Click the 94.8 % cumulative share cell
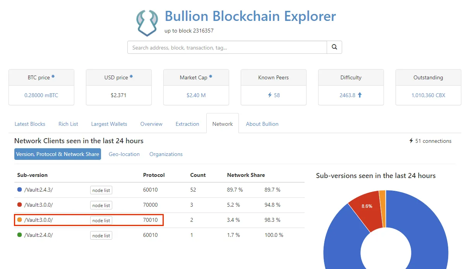 tap(272, 205)
